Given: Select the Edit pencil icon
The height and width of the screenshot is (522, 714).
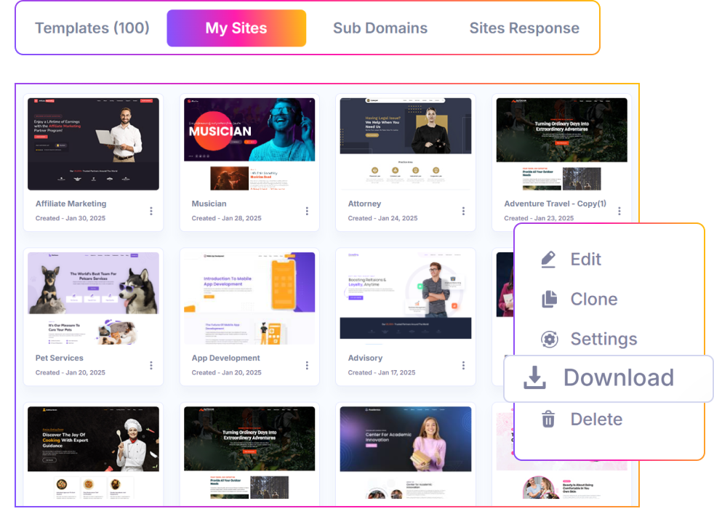Looking at the screenshot, I should tap(547, 259).
